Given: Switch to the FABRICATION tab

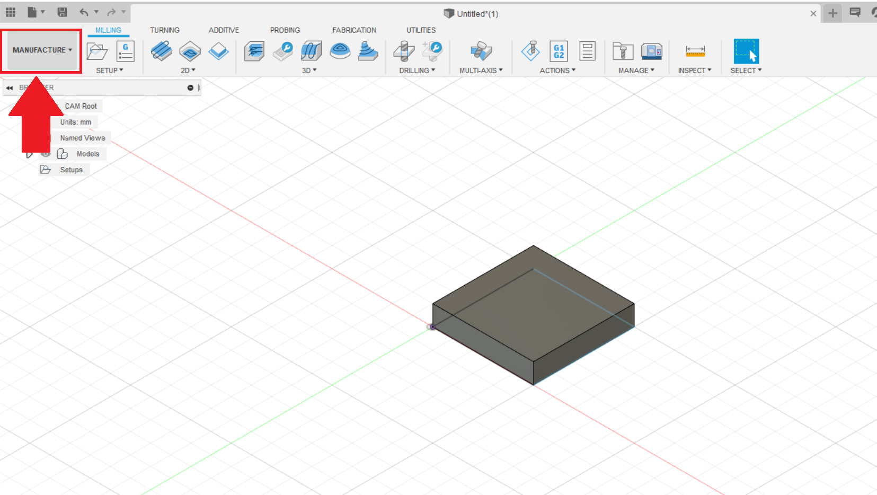Looking at the screenshot, I should click(x=355, y=30).
